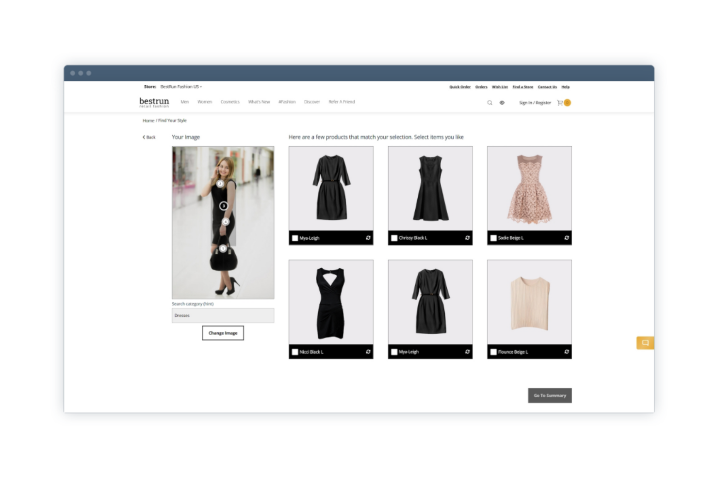Image resolution: width=718 pixels, height=478 pixels.
Task: Refresh alternatives for the Sadie Beige L dress
Action: pos(566,238)
